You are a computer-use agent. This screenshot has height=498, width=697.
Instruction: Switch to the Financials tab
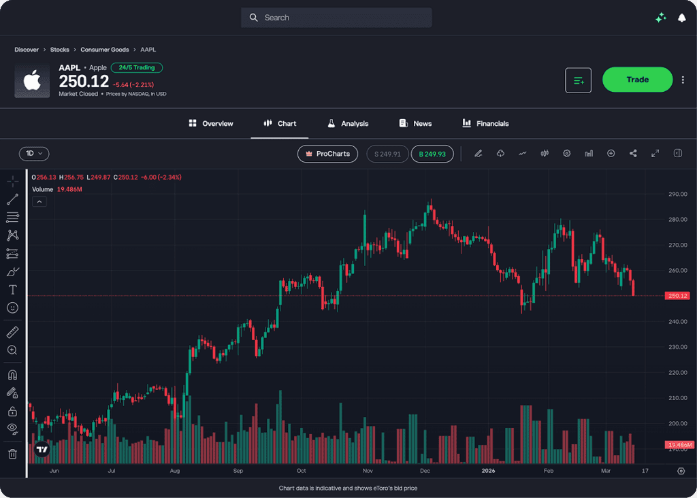485,124
